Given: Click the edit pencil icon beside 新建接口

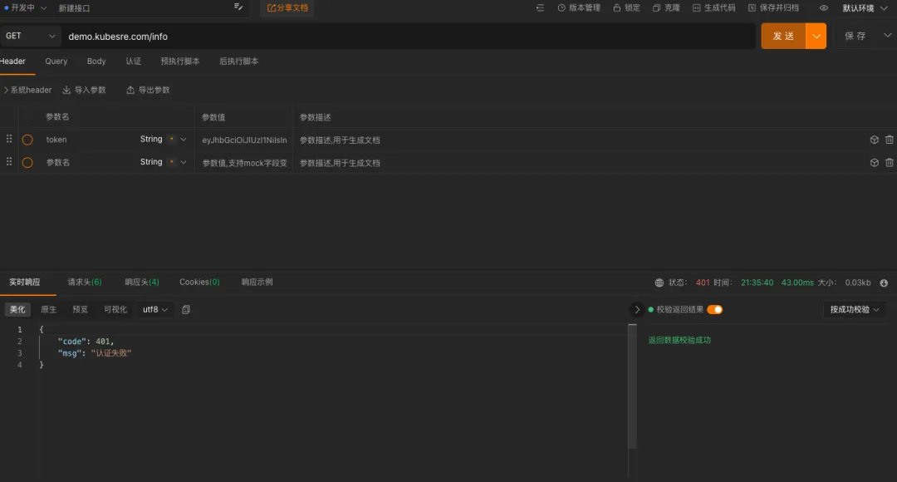Looking at the screenshot, I should [x=238, y=7].
